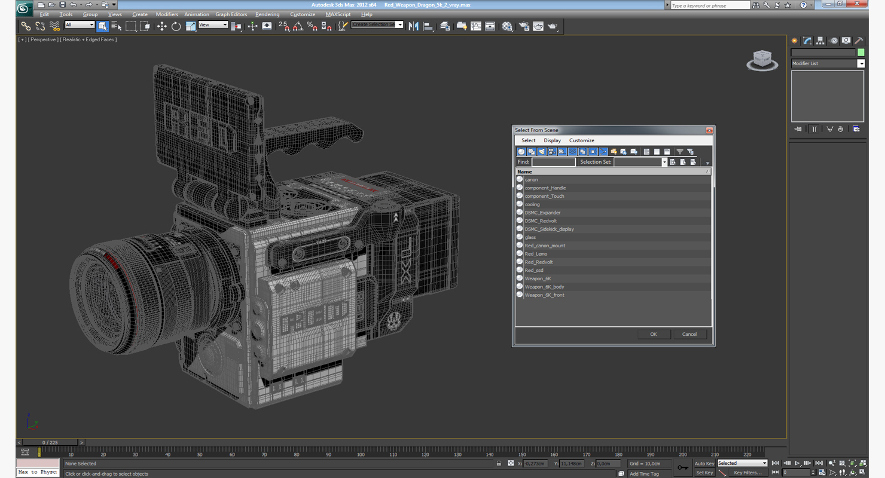This screenshot has width=885, height=478.
Task: Choose the Rectangular Selection Region tool
Action: pos(130,26)
